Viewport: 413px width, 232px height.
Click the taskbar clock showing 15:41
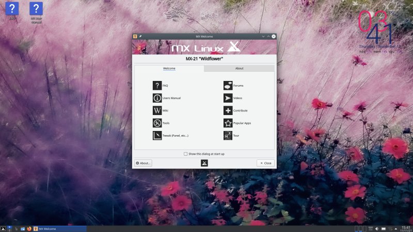point(406,228)
